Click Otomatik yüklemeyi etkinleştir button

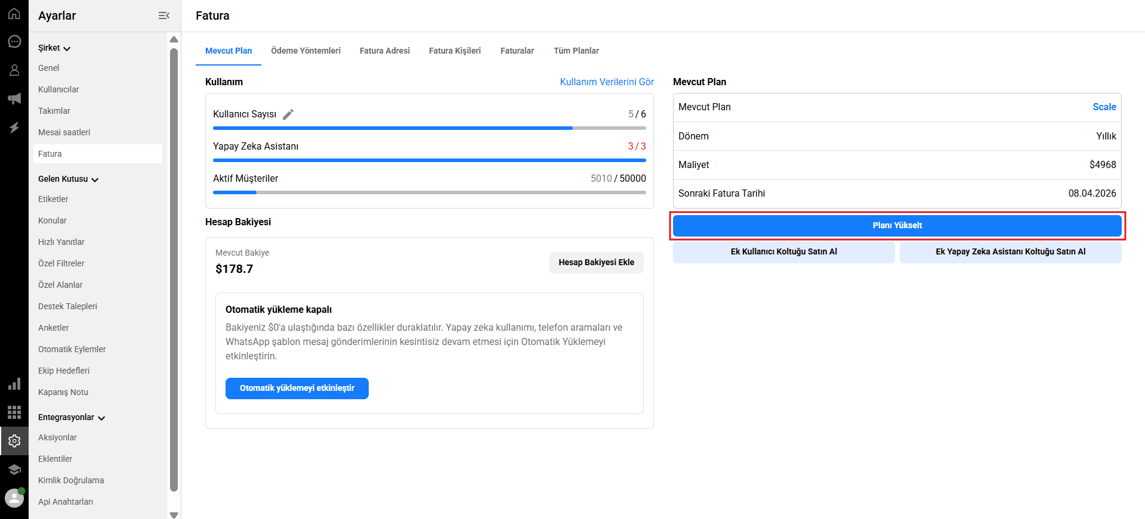(297, 388)
